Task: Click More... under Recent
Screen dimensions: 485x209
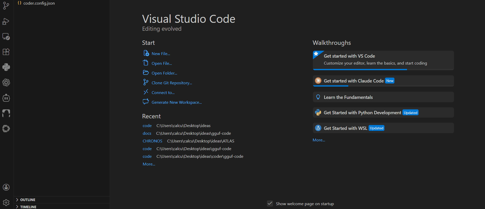Action: pos(149,164)
